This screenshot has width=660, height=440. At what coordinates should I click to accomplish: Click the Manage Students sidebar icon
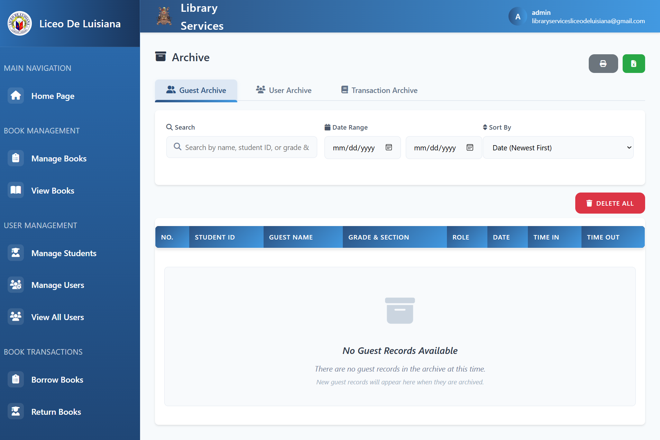pyautogui.click(x=15, y=253)
